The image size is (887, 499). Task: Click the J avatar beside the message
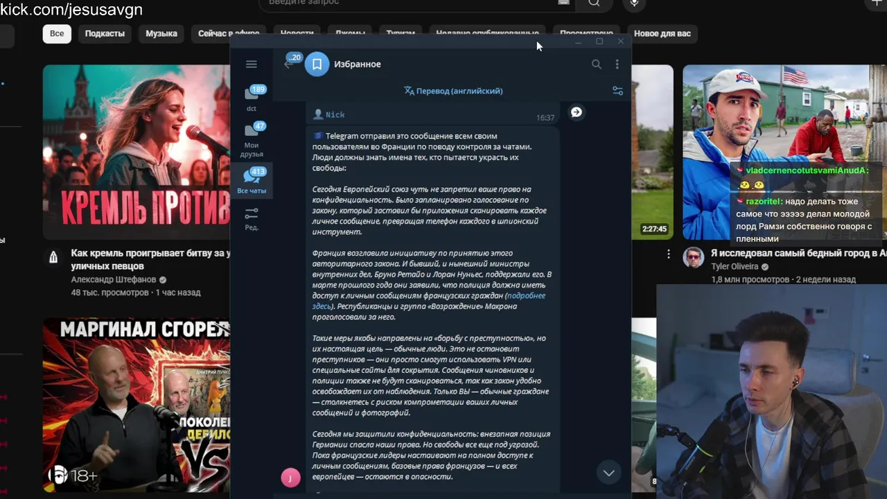click(290, 478)
